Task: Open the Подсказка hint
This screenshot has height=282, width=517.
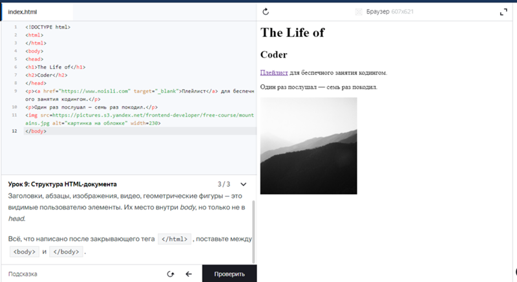Action: 23,274
